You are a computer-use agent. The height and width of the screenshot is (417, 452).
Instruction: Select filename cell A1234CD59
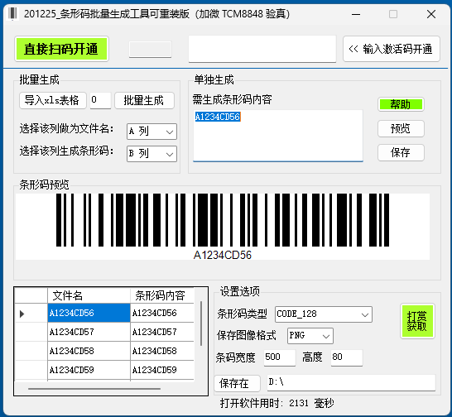tap(89, 370)
